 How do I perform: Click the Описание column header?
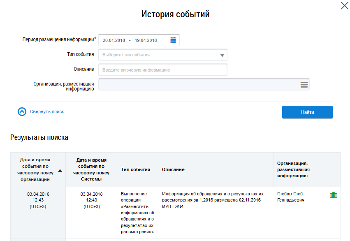[173, 169]
